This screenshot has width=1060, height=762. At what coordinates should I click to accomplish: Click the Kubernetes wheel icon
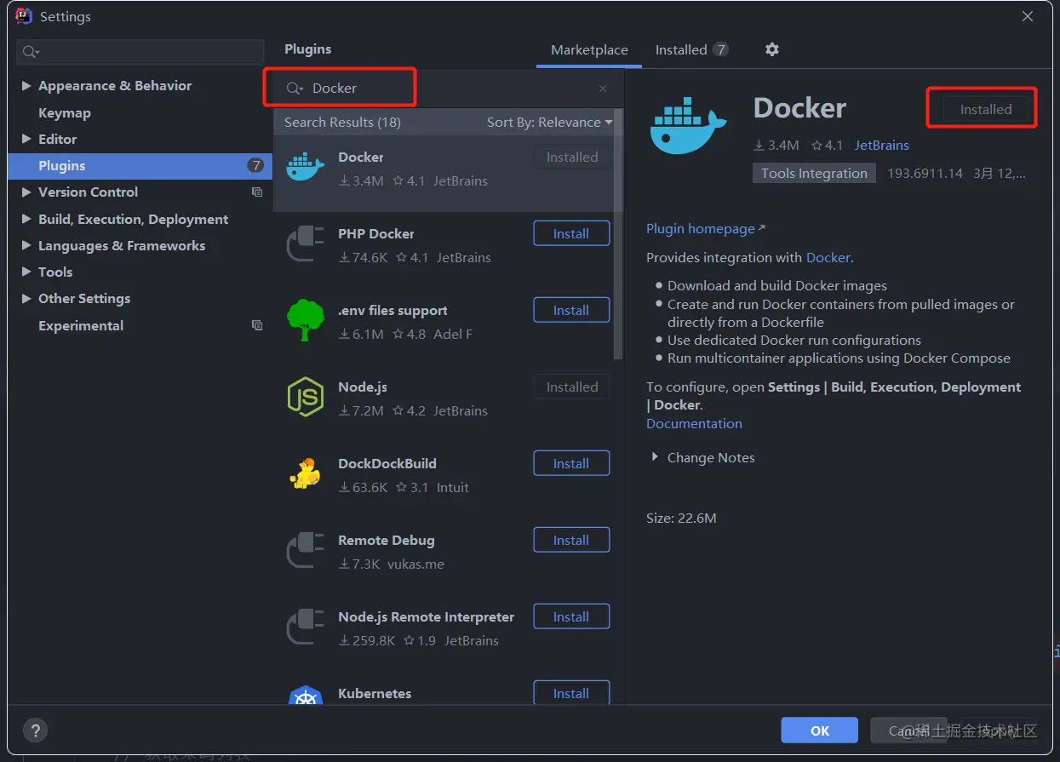[306, 696]
